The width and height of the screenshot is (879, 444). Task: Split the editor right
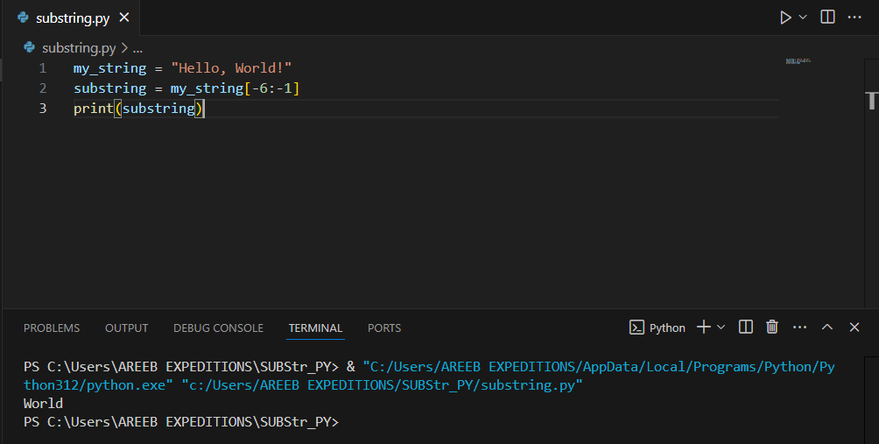click(827, 17)
